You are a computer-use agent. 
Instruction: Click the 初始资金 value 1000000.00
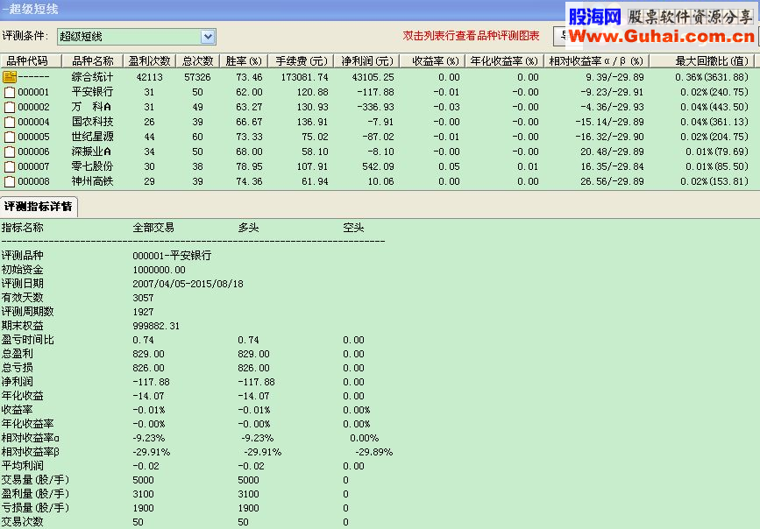tap(159, 270)
